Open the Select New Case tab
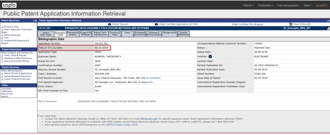Image resolution: width=330 pixels, height=135 pixels. 46,34
